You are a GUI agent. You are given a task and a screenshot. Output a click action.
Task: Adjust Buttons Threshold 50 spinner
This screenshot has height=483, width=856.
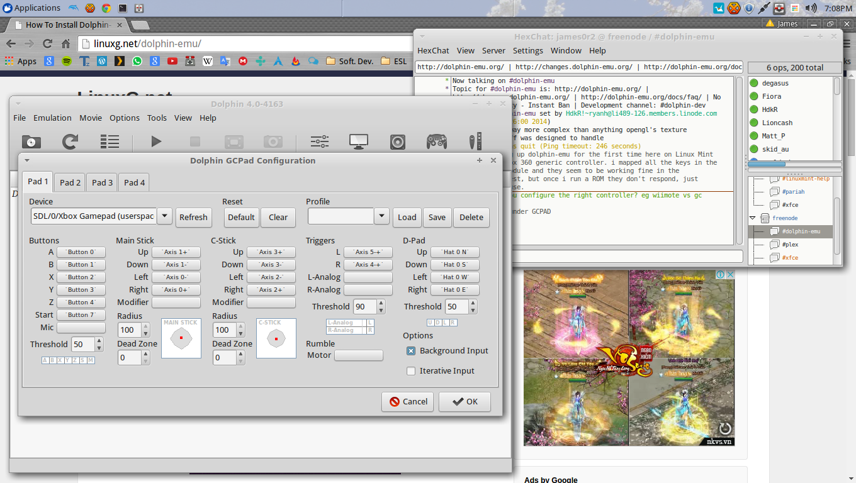tap(87, 344)
